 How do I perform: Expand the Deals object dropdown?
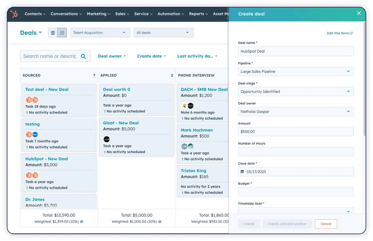pyautogui.click(x=31, y=33)
